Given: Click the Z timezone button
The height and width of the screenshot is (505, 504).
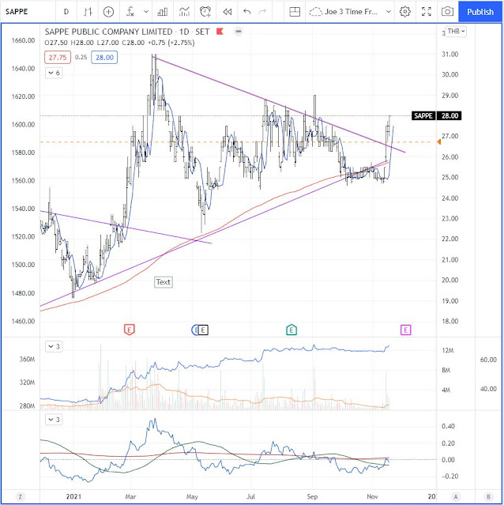Looking at the screenshot, I should pyautogui.click(x=21, y=496).
